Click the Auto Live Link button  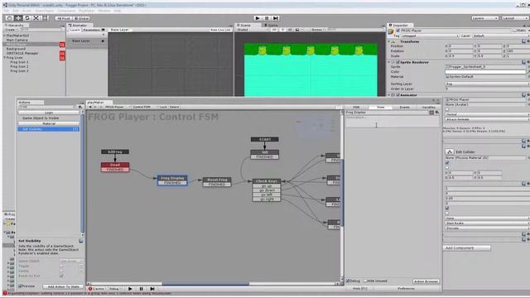pyautogui.click(x=220, y=30)
